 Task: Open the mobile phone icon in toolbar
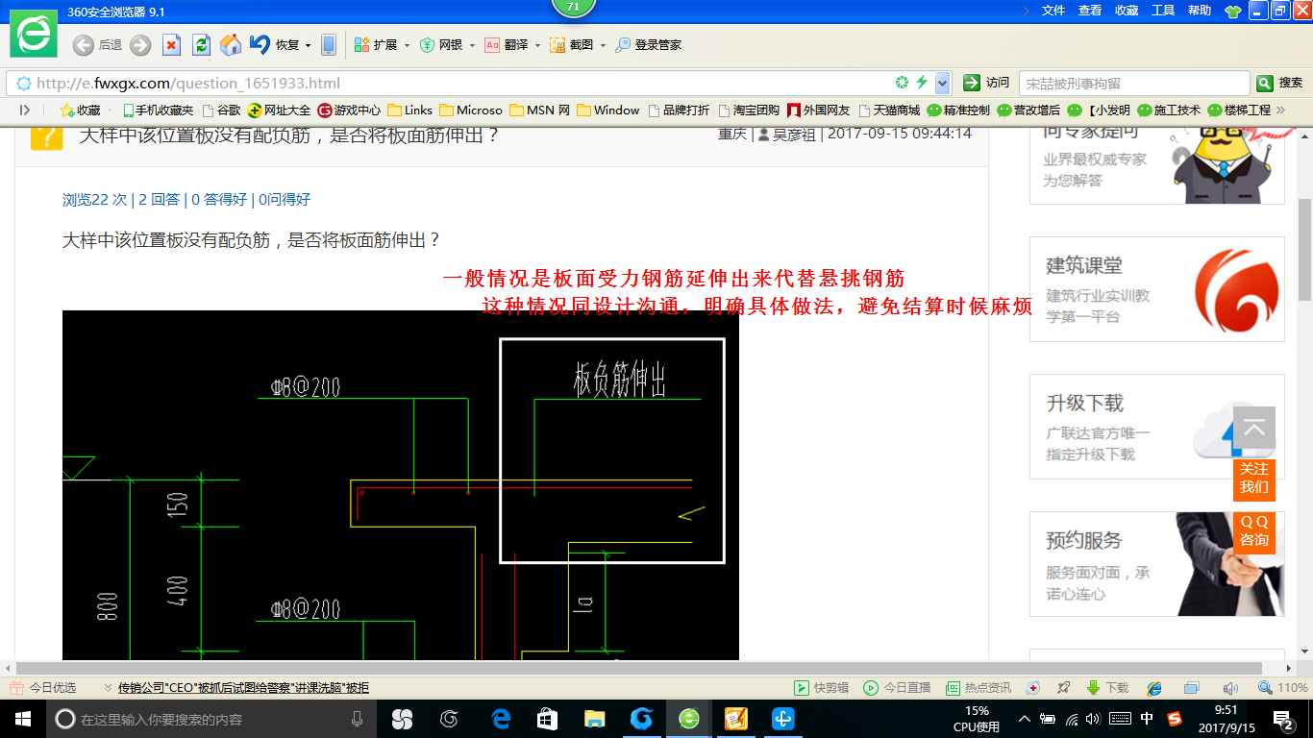tap(329, 45)
